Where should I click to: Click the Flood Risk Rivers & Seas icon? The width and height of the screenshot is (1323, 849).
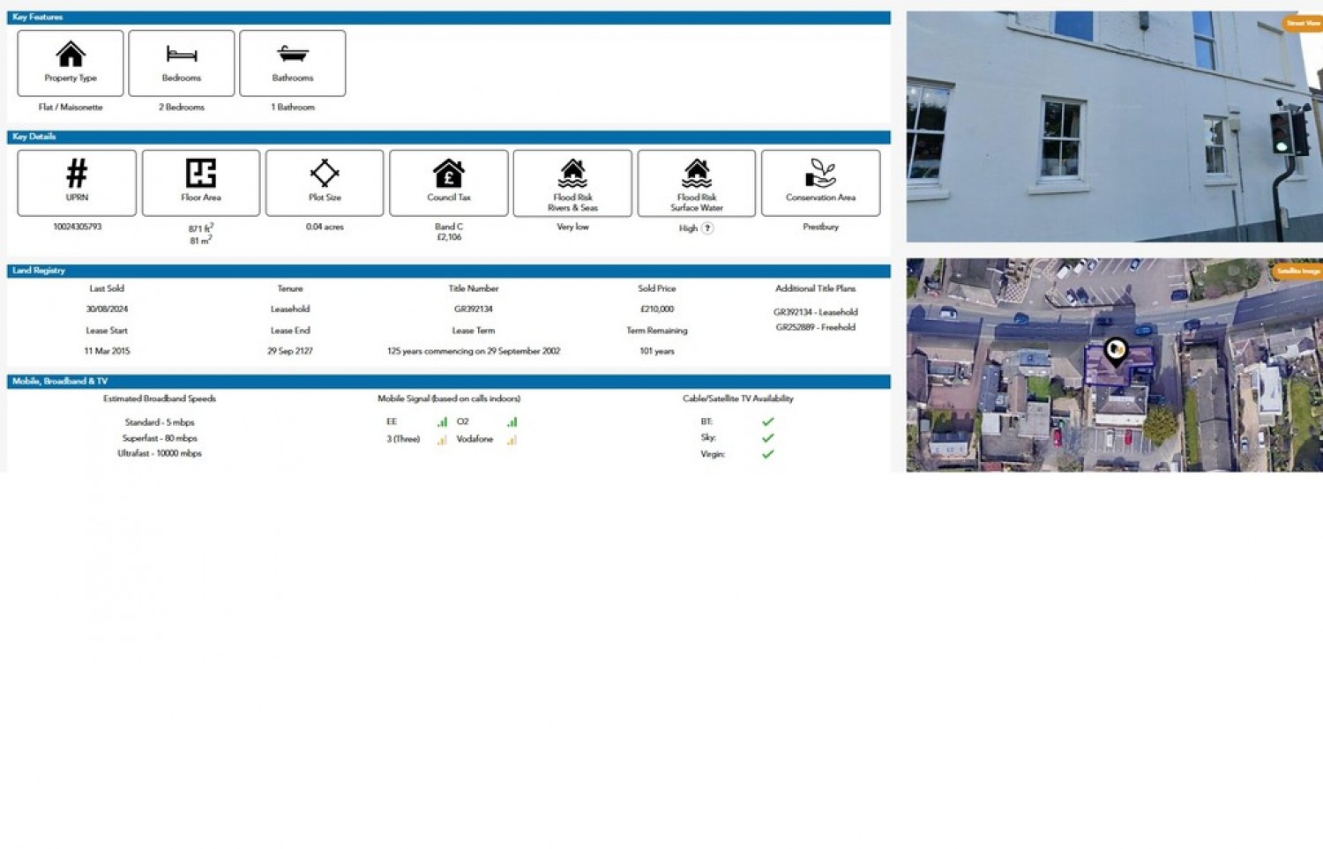(x=572, y=173)
